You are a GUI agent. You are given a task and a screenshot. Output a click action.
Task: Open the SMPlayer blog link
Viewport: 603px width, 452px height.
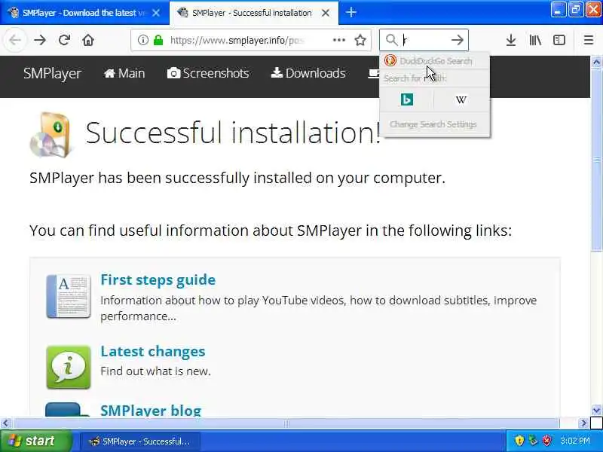click(x=151, y=410)
